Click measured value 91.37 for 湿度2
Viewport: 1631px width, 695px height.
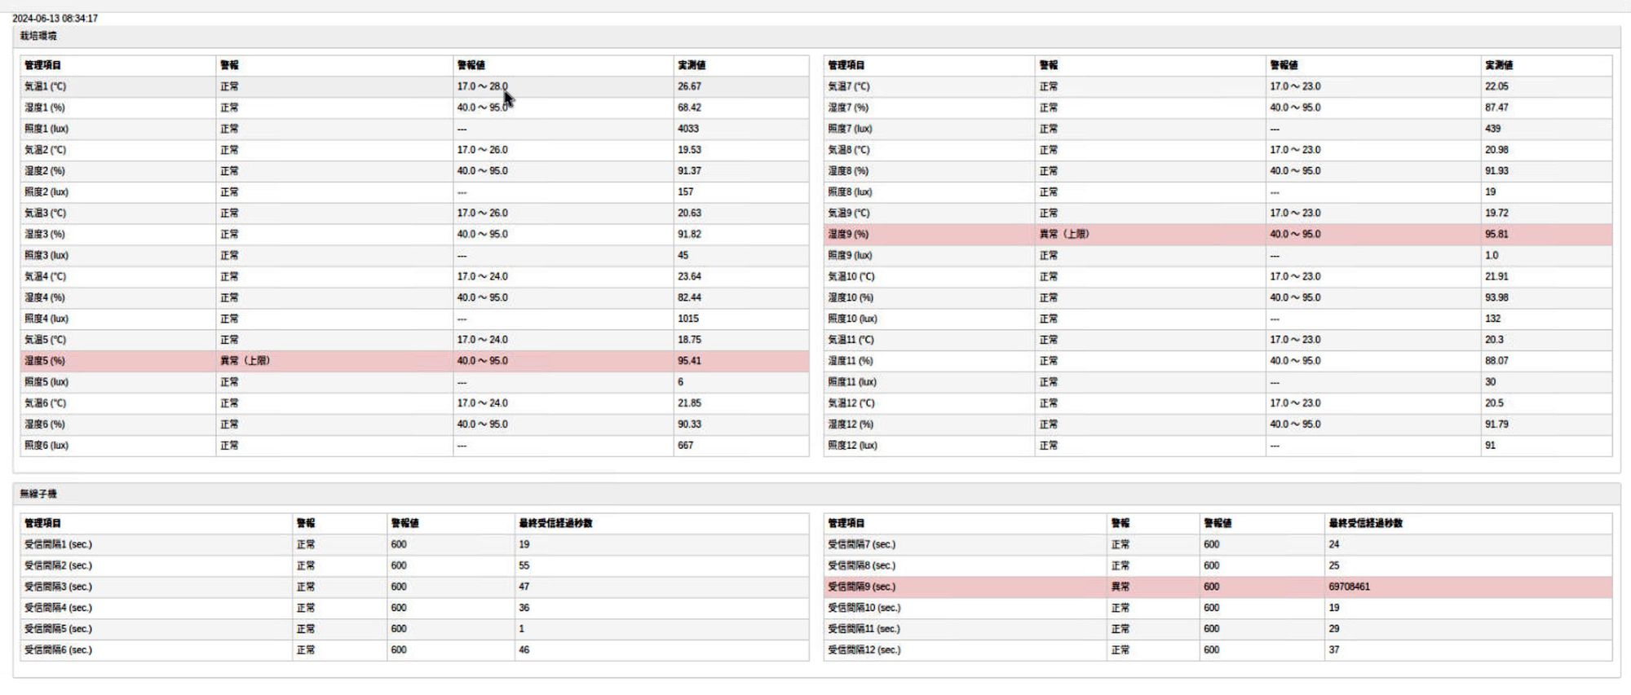[689, 171]
